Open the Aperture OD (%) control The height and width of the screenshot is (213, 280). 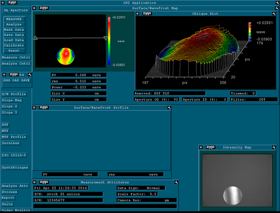pyautogui.click(x=157, y=99)
